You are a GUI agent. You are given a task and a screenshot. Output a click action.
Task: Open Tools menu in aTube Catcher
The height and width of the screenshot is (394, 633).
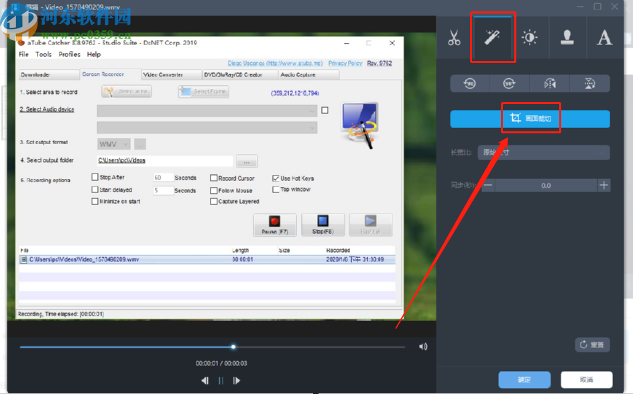[x=43, y=54]
